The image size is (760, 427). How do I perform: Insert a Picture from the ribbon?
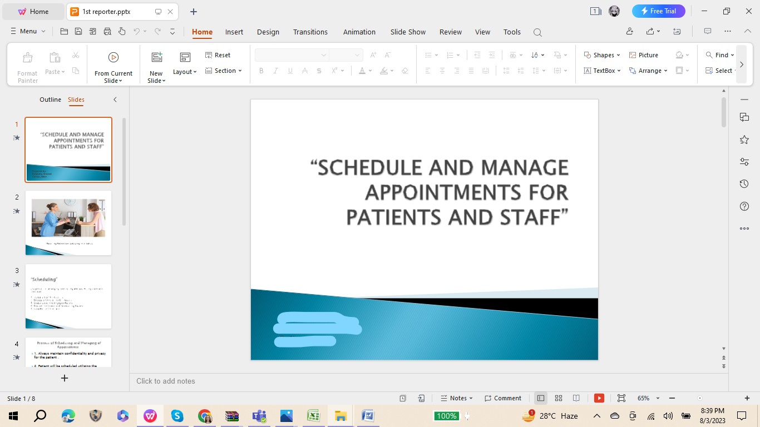coord(644,55)
